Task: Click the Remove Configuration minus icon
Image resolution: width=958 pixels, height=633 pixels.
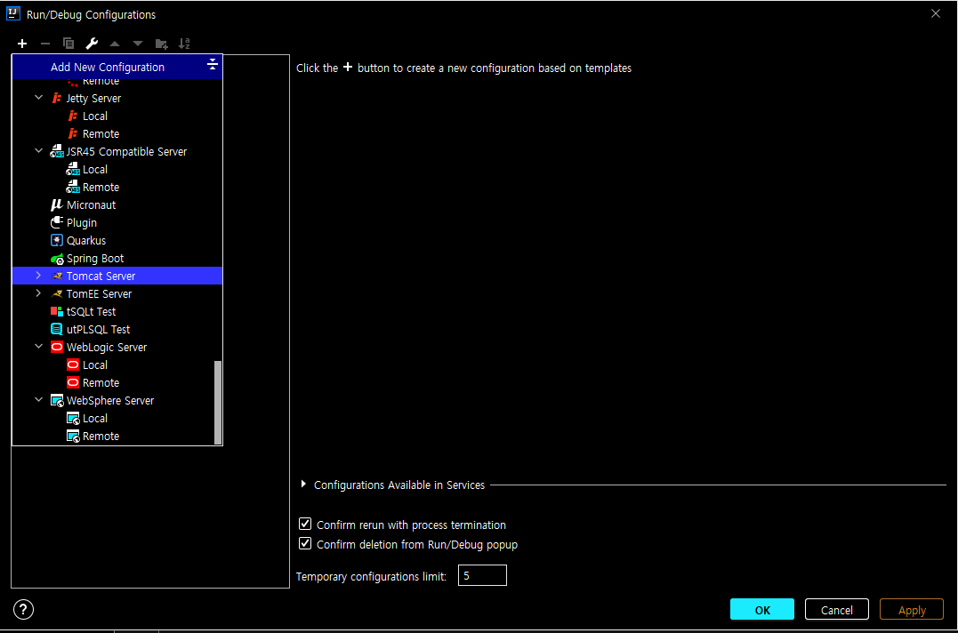Action: tap(45, 44)
